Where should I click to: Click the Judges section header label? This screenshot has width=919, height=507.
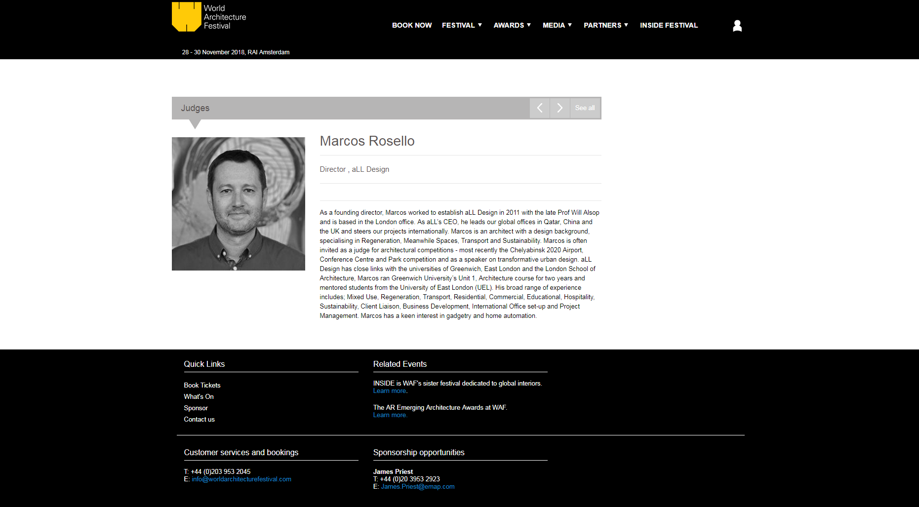[x=195, y=108]
